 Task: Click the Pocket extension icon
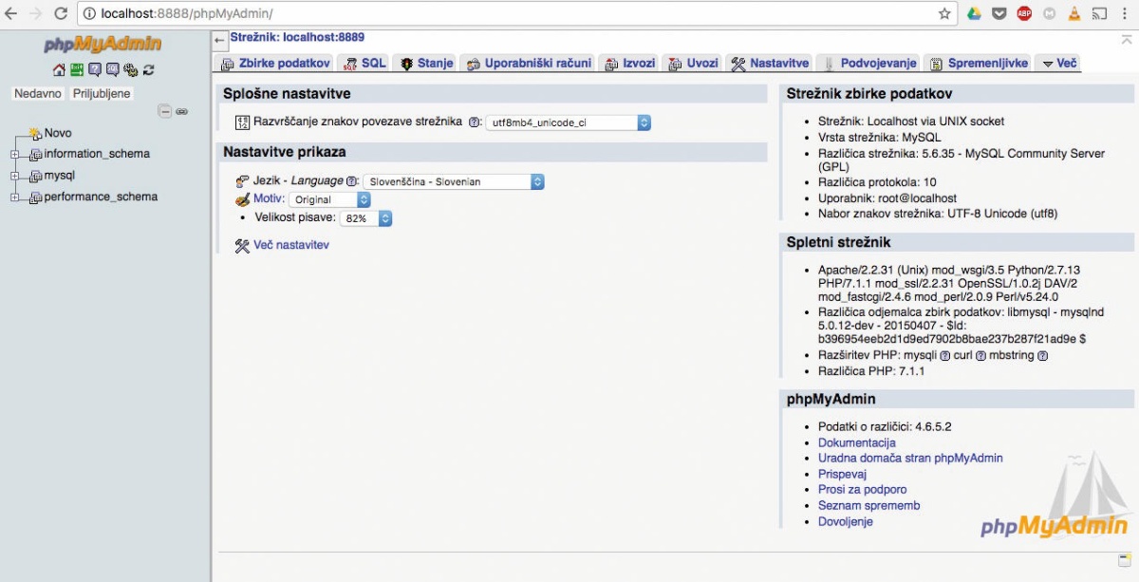999,13
